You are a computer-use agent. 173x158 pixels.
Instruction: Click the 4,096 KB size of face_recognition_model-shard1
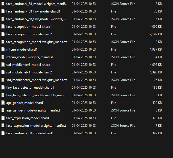[156, 27]
